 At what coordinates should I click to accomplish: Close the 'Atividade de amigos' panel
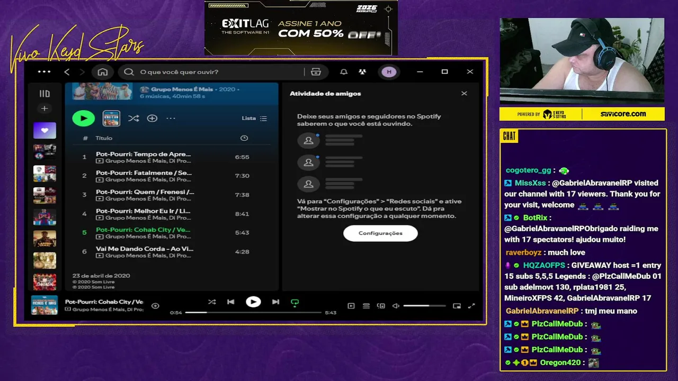coord(464,94)
